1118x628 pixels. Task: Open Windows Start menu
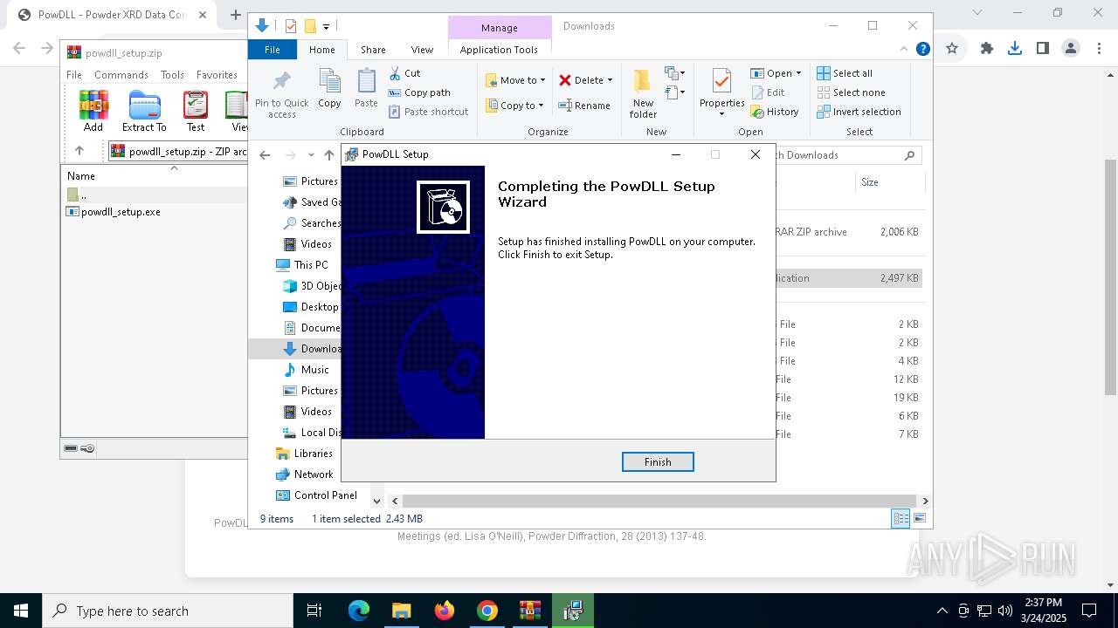pyautogui.click(x=21, y=611)
